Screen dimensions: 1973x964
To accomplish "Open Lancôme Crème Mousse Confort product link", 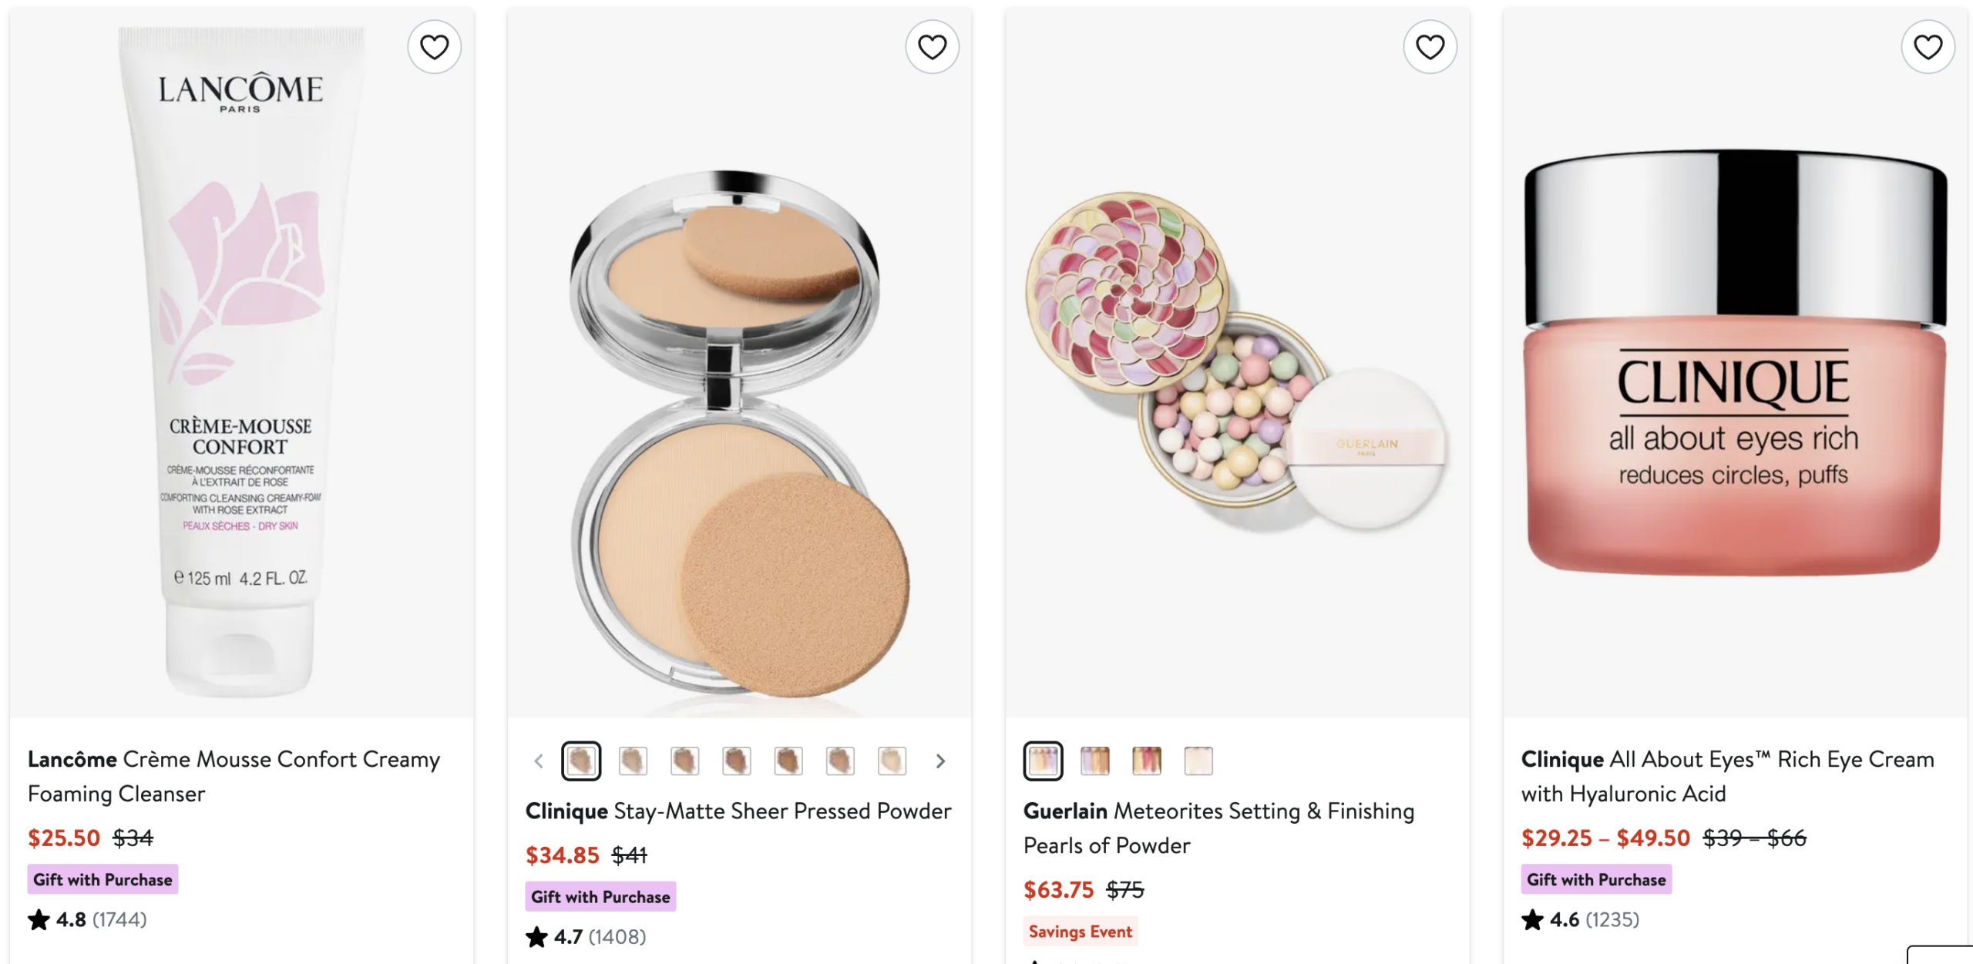I will (234, 776).
